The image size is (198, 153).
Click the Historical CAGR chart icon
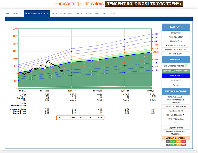click(x=78, y=13)
